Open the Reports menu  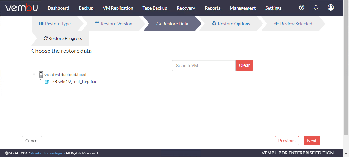[x=213, y=8]
